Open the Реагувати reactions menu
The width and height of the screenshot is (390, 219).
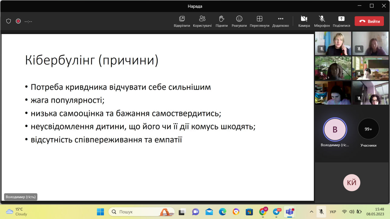point(239,21)
